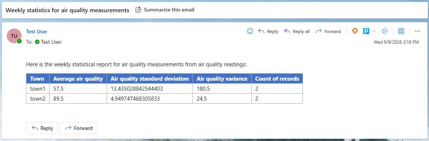Expand the add-in dropdown chevron
The height and width of the screenshot is (141, 429).
(x=374, y=31)
